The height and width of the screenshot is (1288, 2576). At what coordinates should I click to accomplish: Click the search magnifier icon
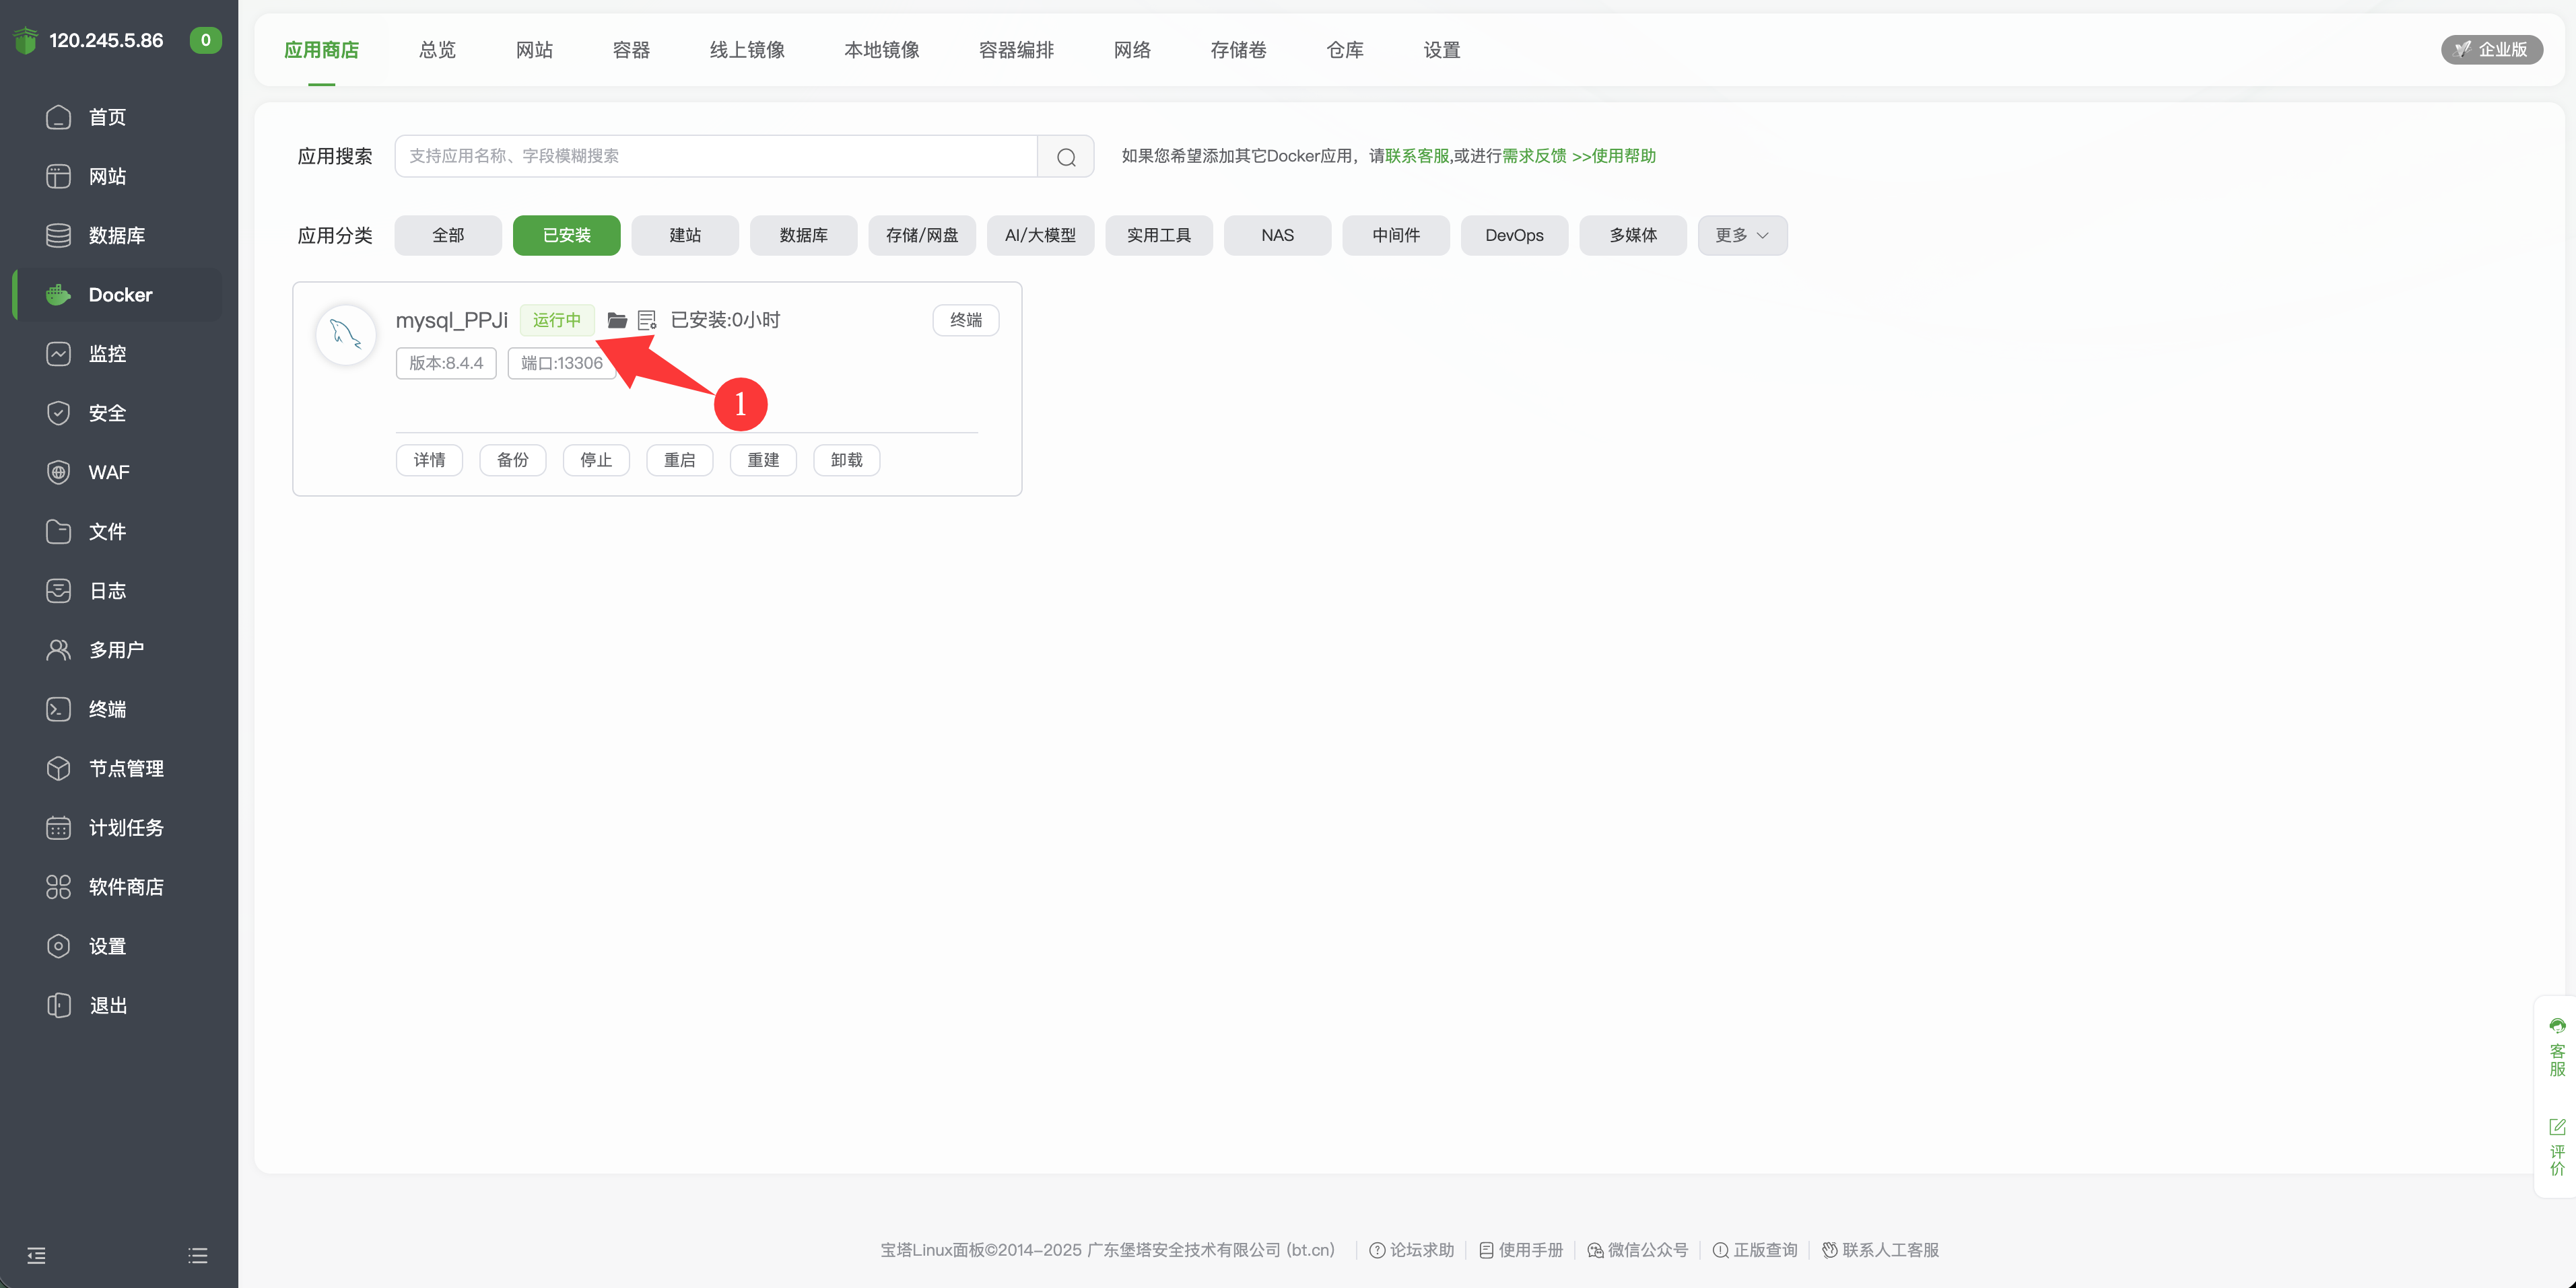tap(1066, 157)
